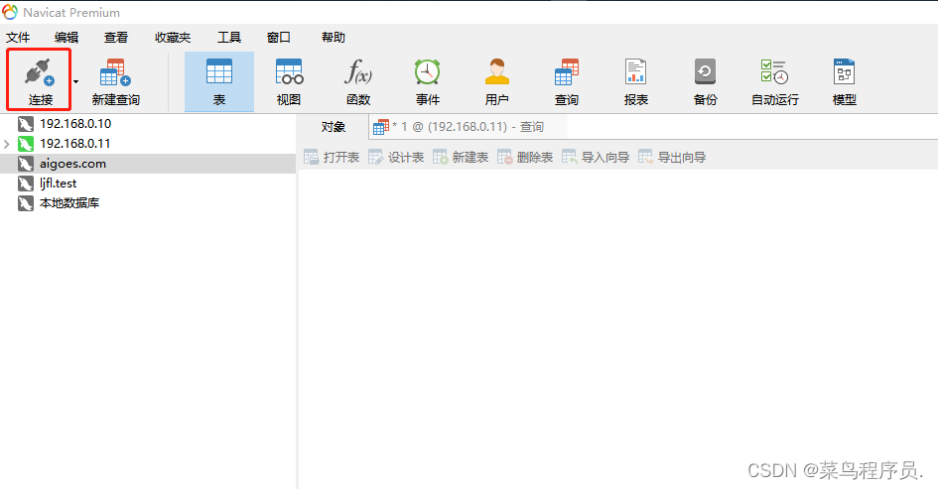The width and height of the screenshot is (938, 489).
Task: Open the 备份 backup icon
Action: (x=705, y=71)
